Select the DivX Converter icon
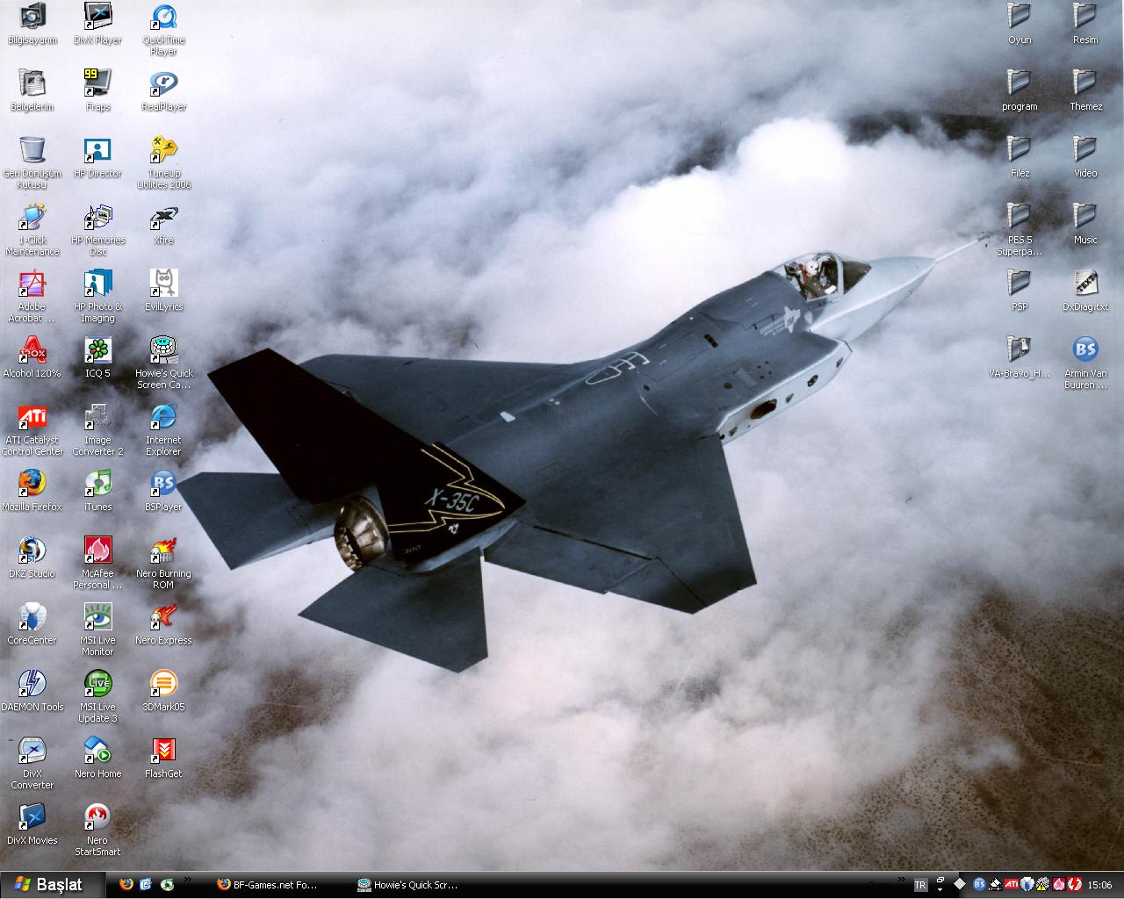This screenshot has width=1124, height=899. (x=32, y=764)
